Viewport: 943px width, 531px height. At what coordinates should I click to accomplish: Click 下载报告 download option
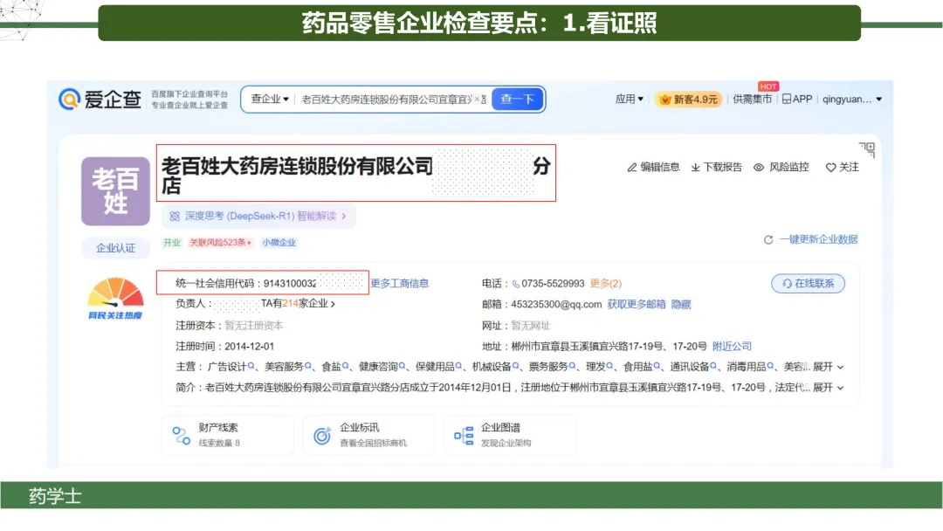coord(716,167)
